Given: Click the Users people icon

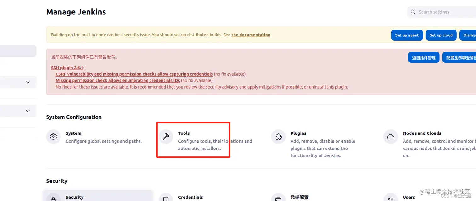Looking at the screenshot, I should coord(391,198).
